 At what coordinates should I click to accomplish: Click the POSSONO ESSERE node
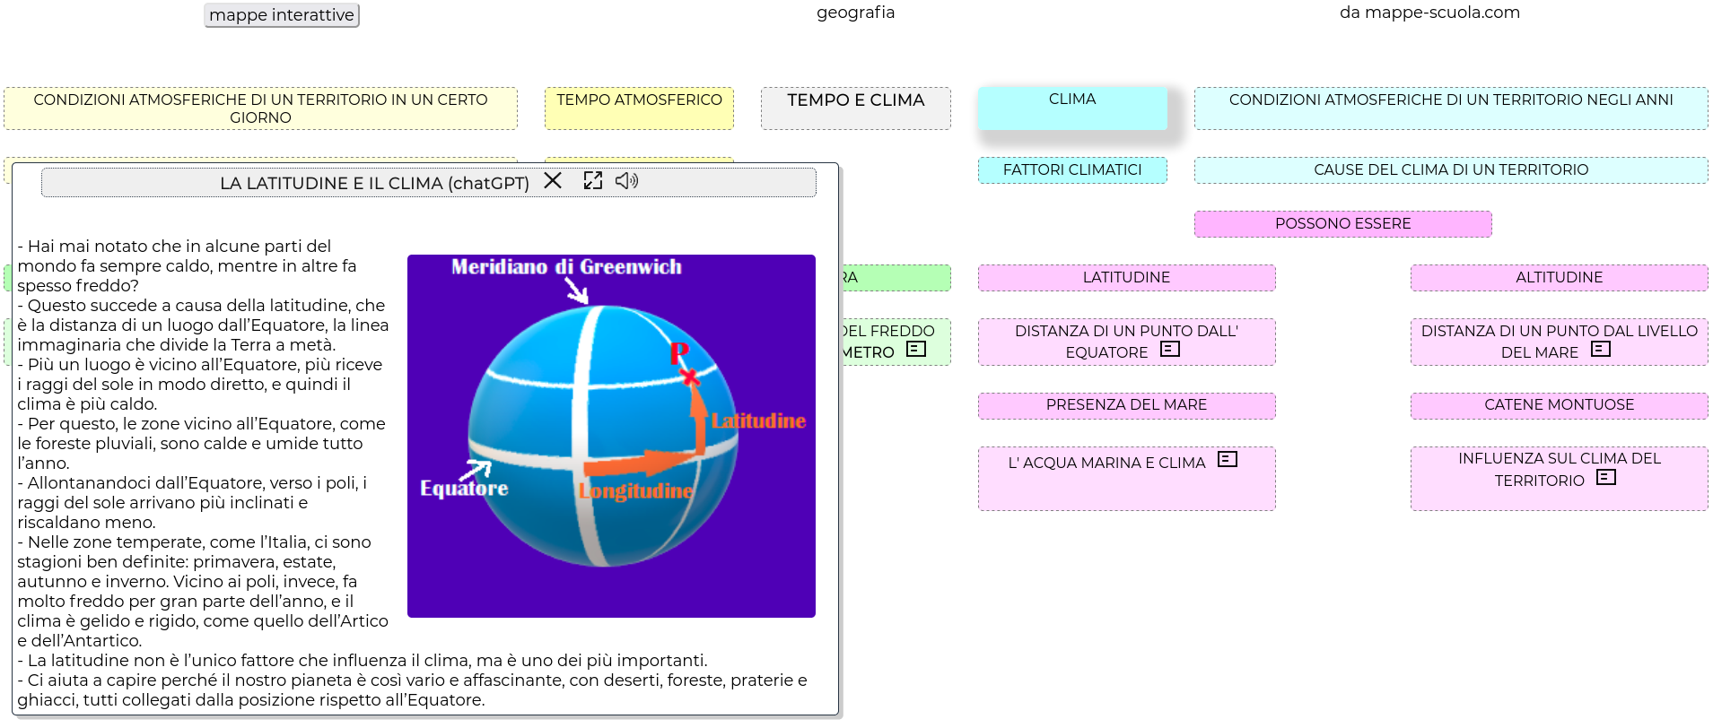pyautogui.click(x=1343, y=224)
